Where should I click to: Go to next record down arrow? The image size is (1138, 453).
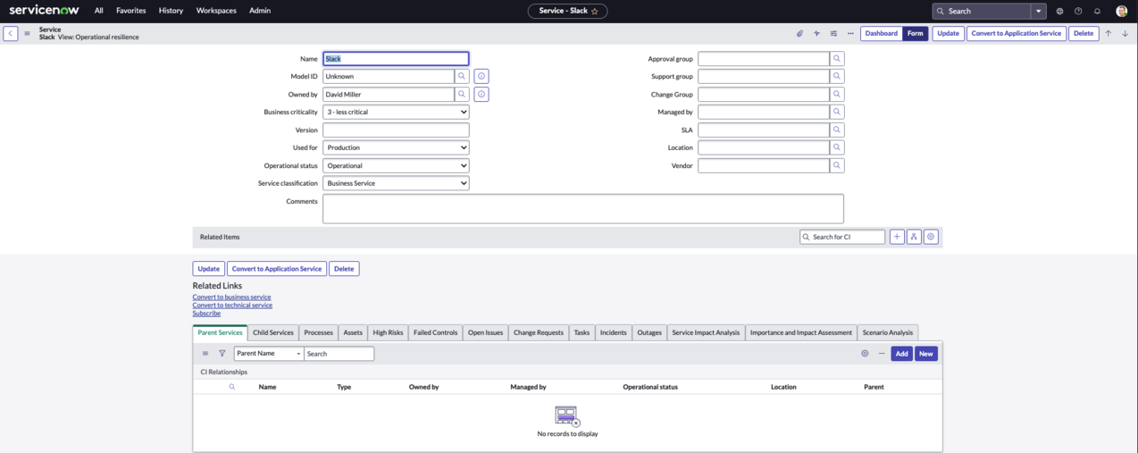pyautogui.click(x=1125, y=33)
